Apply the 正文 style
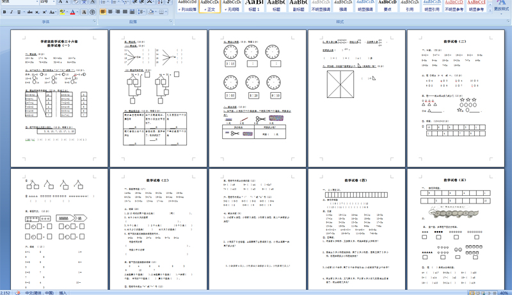The width and height of the screenshot is (512, 295). coord(210,6)
